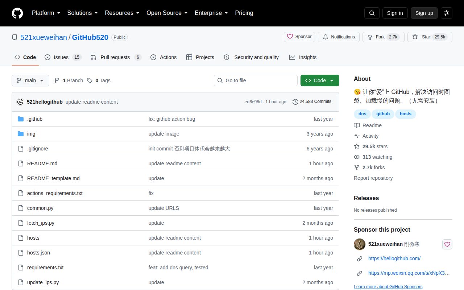Open the img folder
464x290 pixels.
[x=31, y=134]
